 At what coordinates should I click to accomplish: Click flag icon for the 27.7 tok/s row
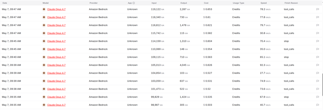coord(317,73)
